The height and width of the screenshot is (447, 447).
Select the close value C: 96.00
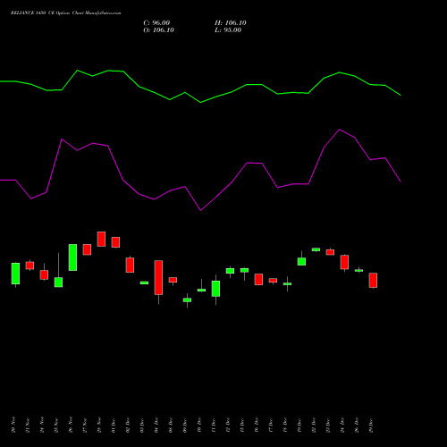pyautogui.click(x=156, y=23)
